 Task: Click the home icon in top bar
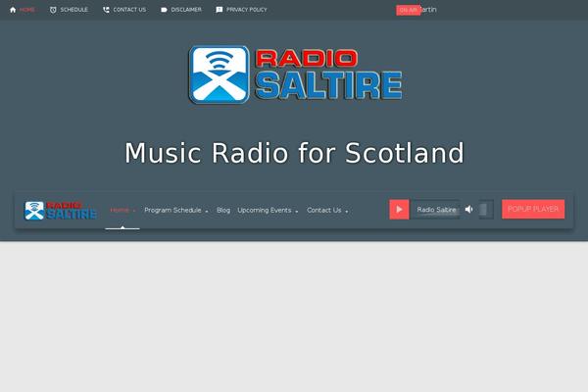[x=13, y=10]
